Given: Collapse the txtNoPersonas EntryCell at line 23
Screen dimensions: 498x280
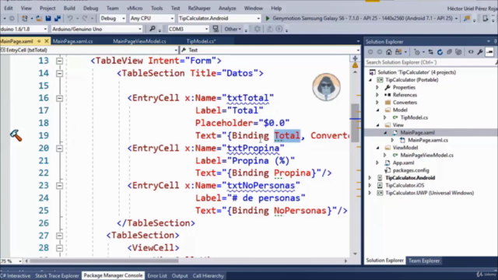Looking at the screenshot, I should click(59, 185).
